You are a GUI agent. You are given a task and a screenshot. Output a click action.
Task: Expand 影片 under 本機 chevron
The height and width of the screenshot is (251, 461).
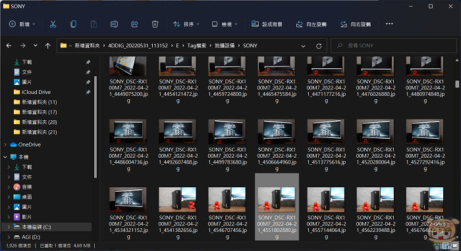click(9, 217)
